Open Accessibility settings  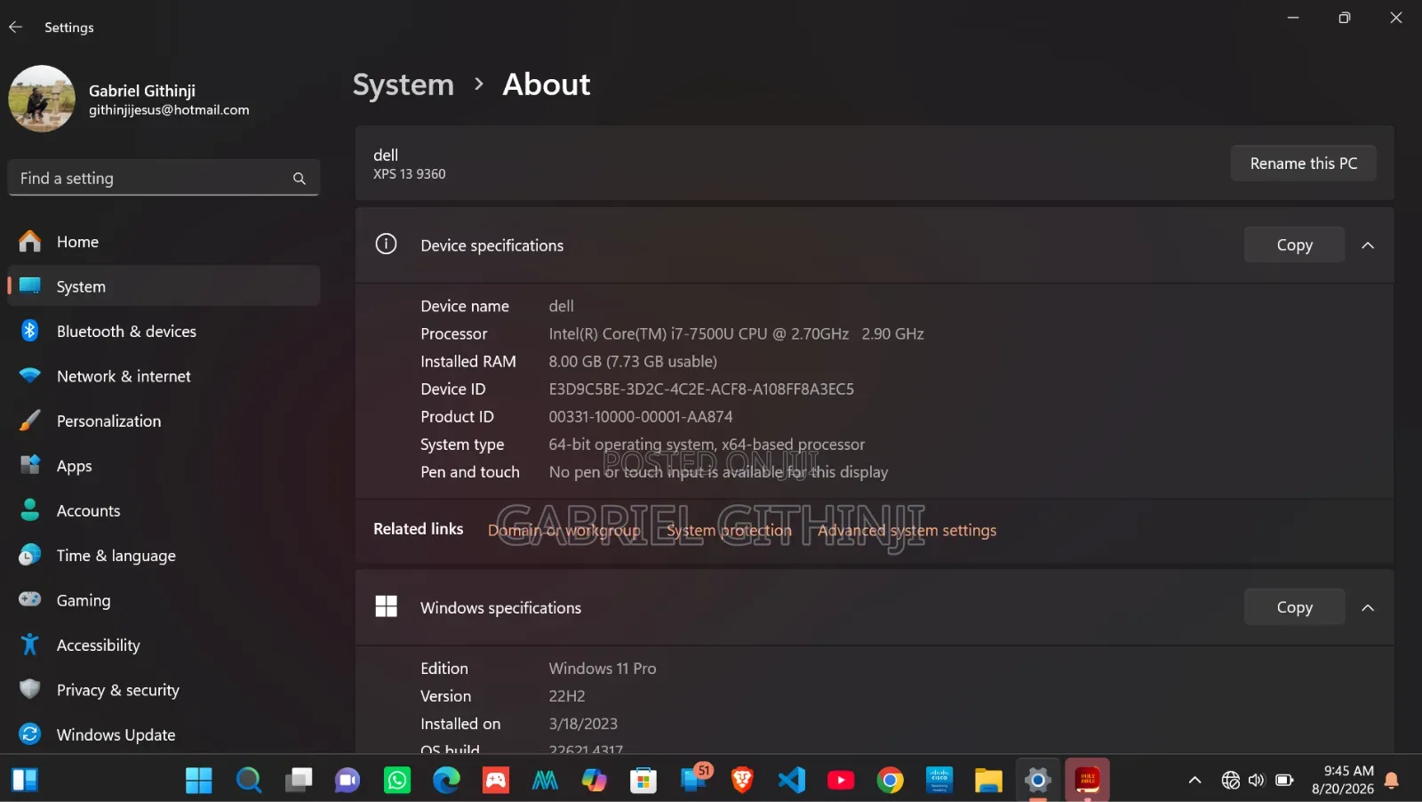pyautogui.click(x=164, y=646)
